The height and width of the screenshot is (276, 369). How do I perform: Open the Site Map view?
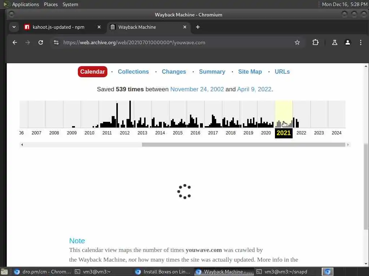250,72
